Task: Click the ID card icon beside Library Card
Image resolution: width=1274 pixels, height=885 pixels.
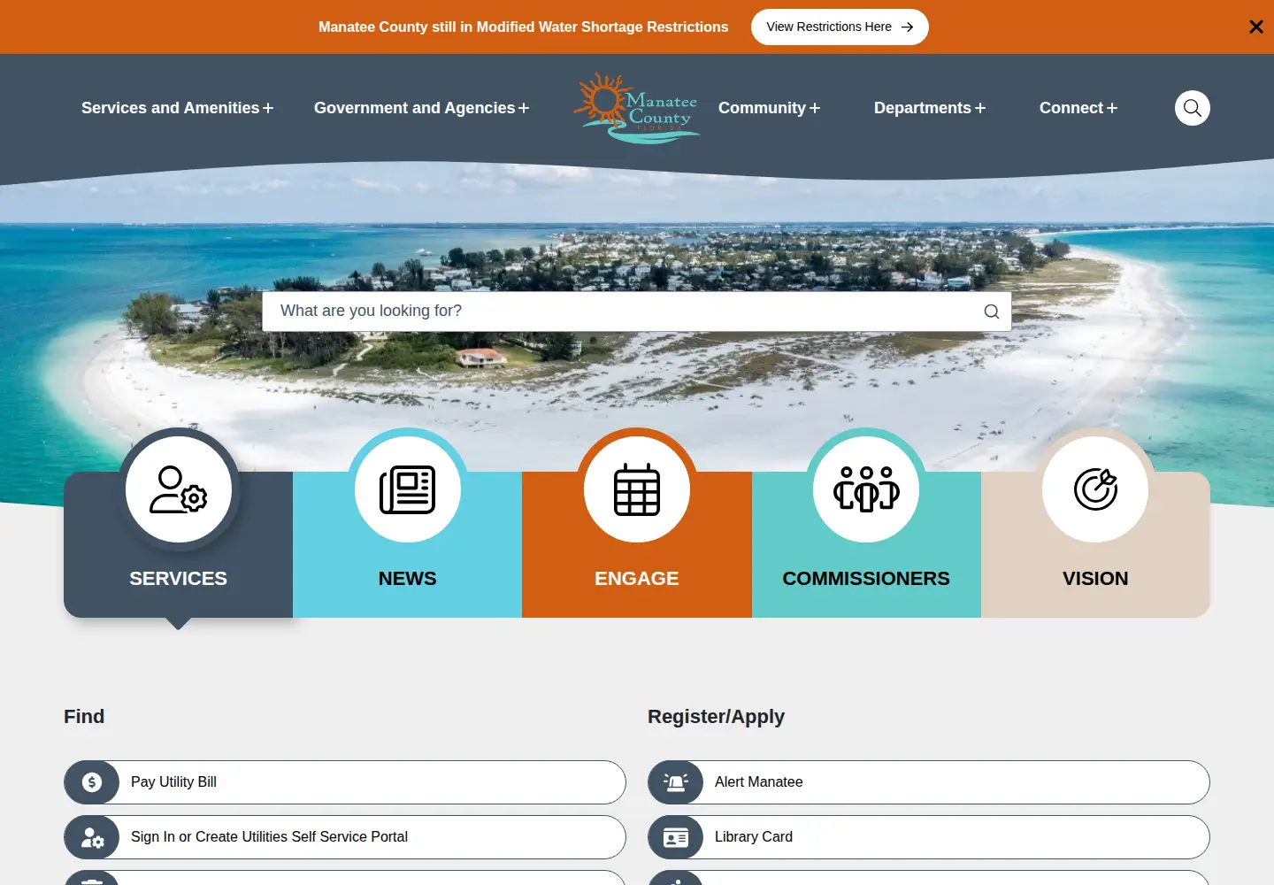Action: click(676, 837)
